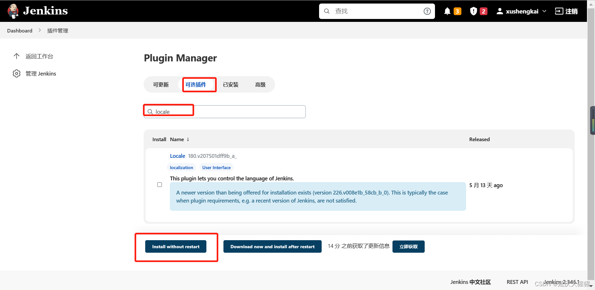Screen dimensions: 595x290
Task: Click the page vertical scrollbar
Action: pos(591,145)
